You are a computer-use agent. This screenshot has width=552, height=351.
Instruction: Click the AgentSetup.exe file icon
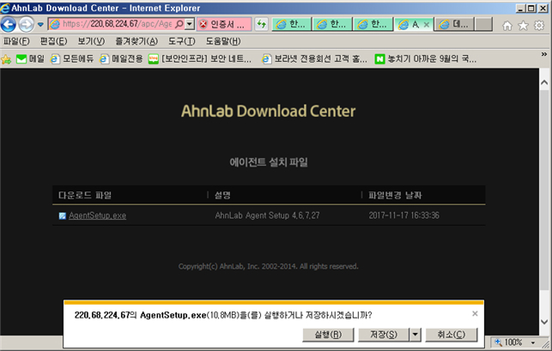(x=63, y=215)
